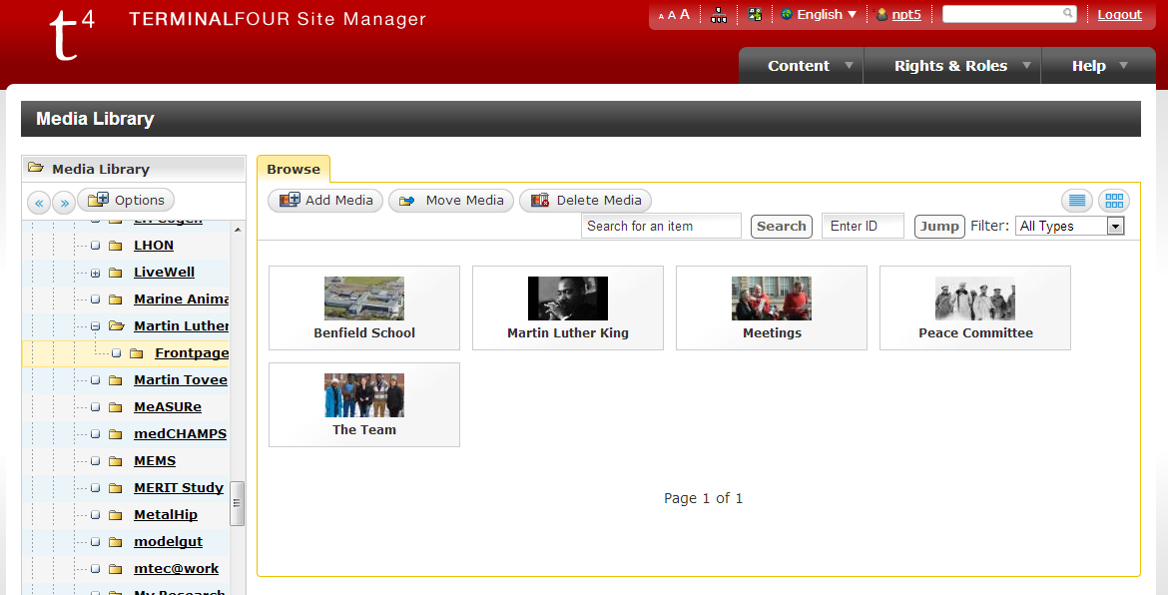Switch to list view layout
This screenshot has width=1168, height=595.
point(1077,201)
